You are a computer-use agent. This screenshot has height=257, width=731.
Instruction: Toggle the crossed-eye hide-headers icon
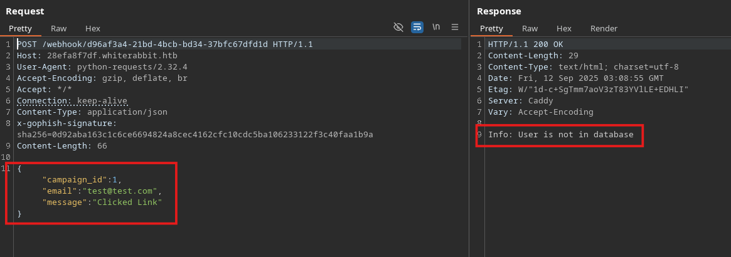(398, 27)
